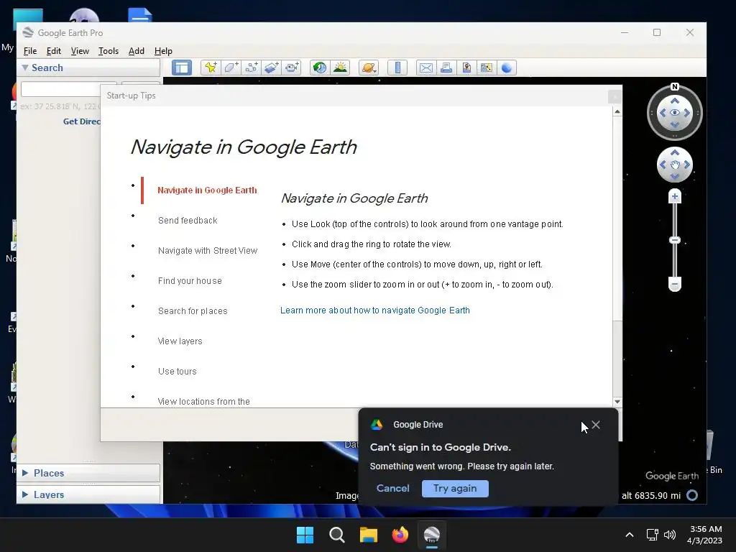Image resolution: width=736 pixels, height=552 pixels.
Task: Click the volume speaker tray icon
Action: point(670,535)
